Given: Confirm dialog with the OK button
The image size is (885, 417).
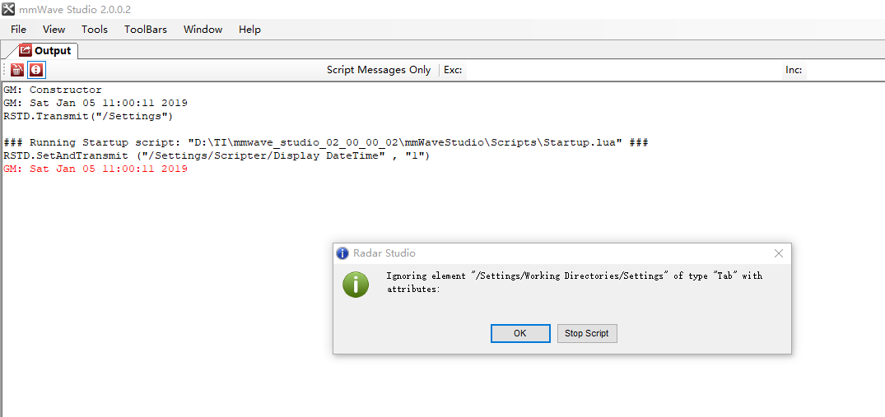Looking at the screenshot, I should [520, 333].
